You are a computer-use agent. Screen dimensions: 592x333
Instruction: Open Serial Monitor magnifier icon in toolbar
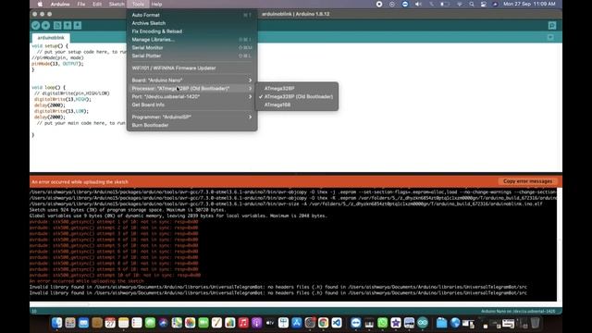pos(552,25)
